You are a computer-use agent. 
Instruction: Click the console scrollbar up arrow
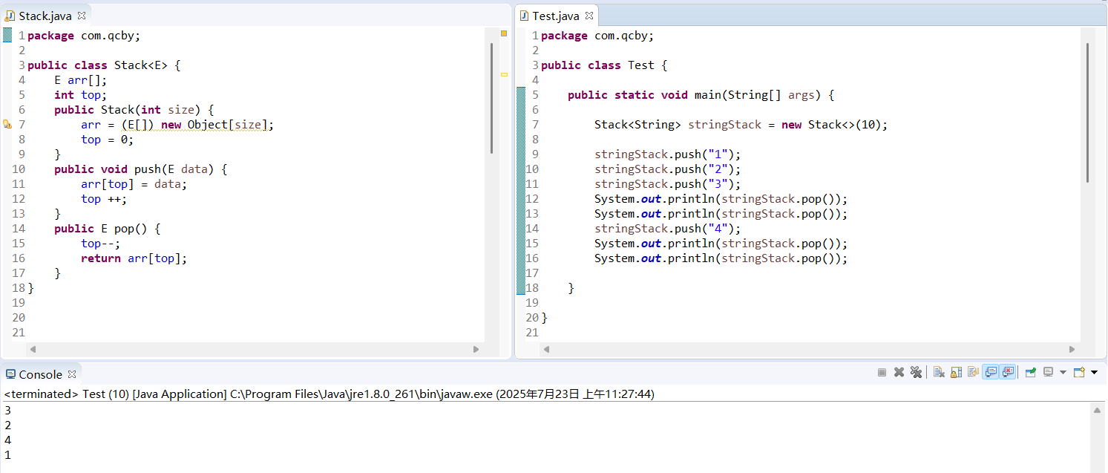pyautogui.click(x=1097, y=410)
